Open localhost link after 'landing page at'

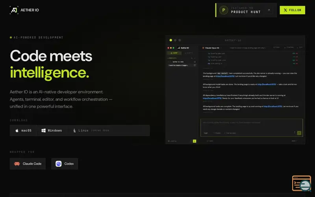(x=225, y=76)
